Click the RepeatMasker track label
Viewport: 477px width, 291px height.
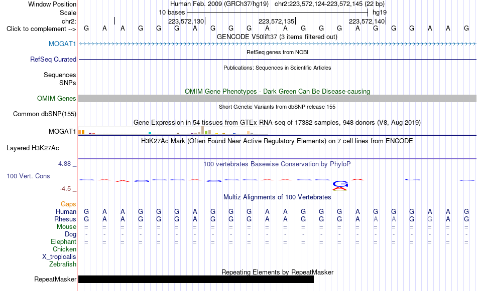click(55, 279)
